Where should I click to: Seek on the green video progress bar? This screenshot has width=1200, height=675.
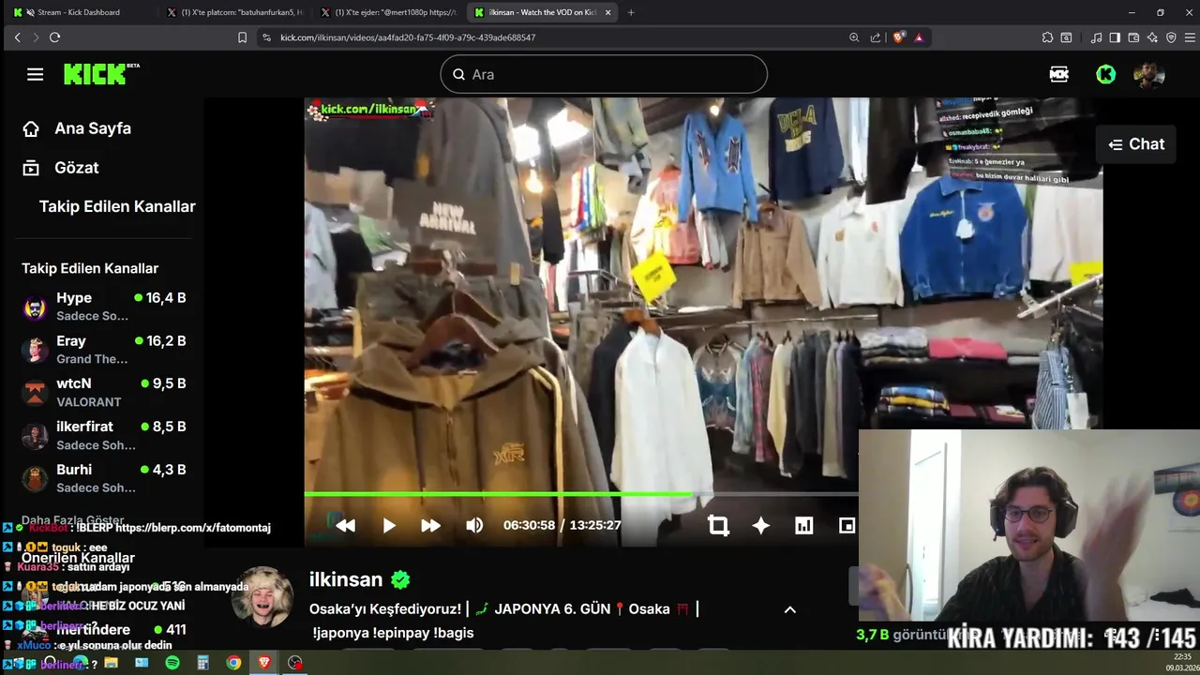click(x=581, y=493)
